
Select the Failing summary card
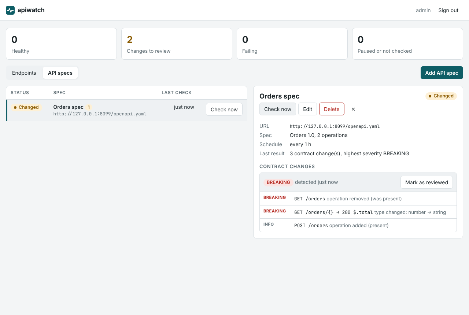click(x=292, y=44)
